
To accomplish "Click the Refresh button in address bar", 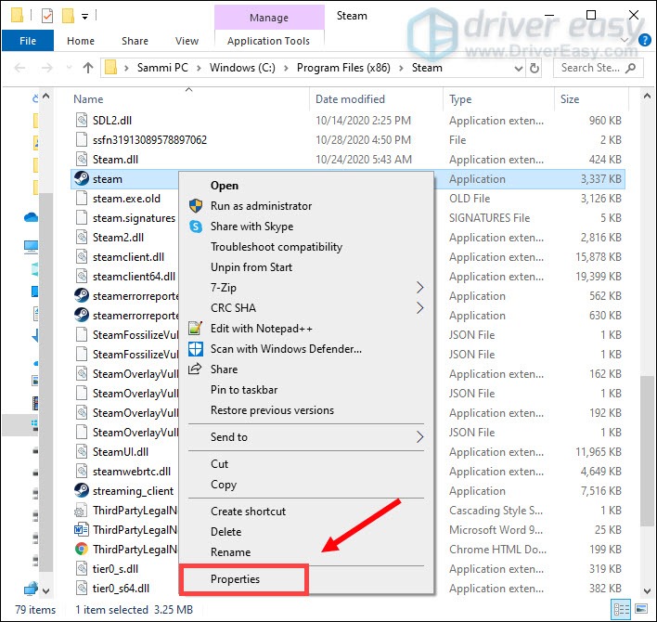I will coord(535,68).
